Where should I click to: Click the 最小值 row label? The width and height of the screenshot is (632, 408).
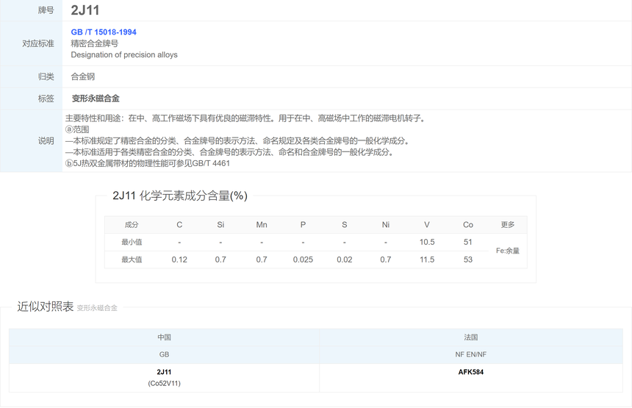click(132, 243)
